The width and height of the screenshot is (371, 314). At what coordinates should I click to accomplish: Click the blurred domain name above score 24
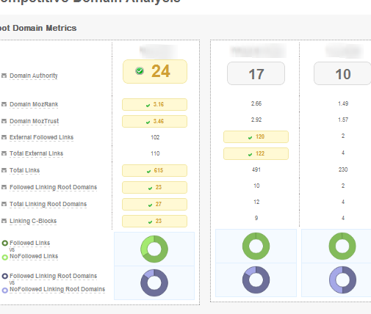point(159,51)
